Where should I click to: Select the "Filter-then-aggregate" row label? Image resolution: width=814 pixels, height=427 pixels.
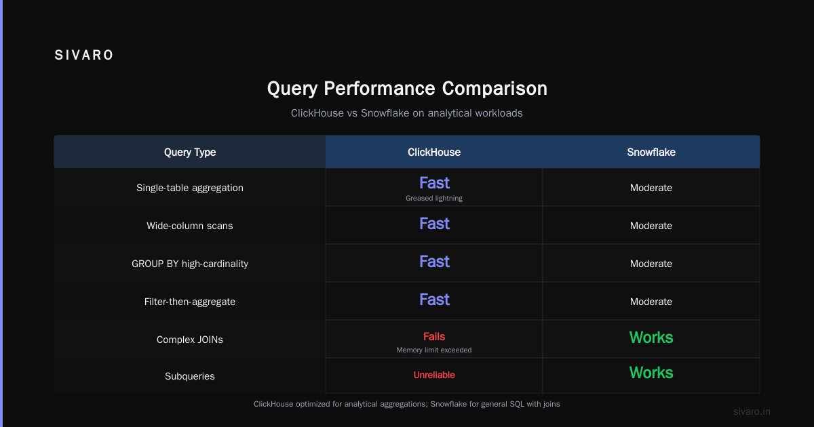[x=190, y=302]
